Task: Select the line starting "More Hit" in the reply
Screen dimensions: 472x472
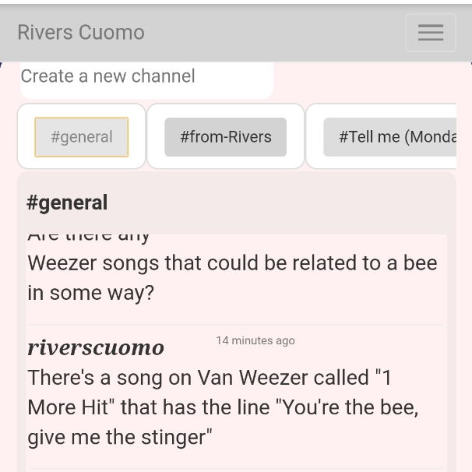Action: [222, 407]
